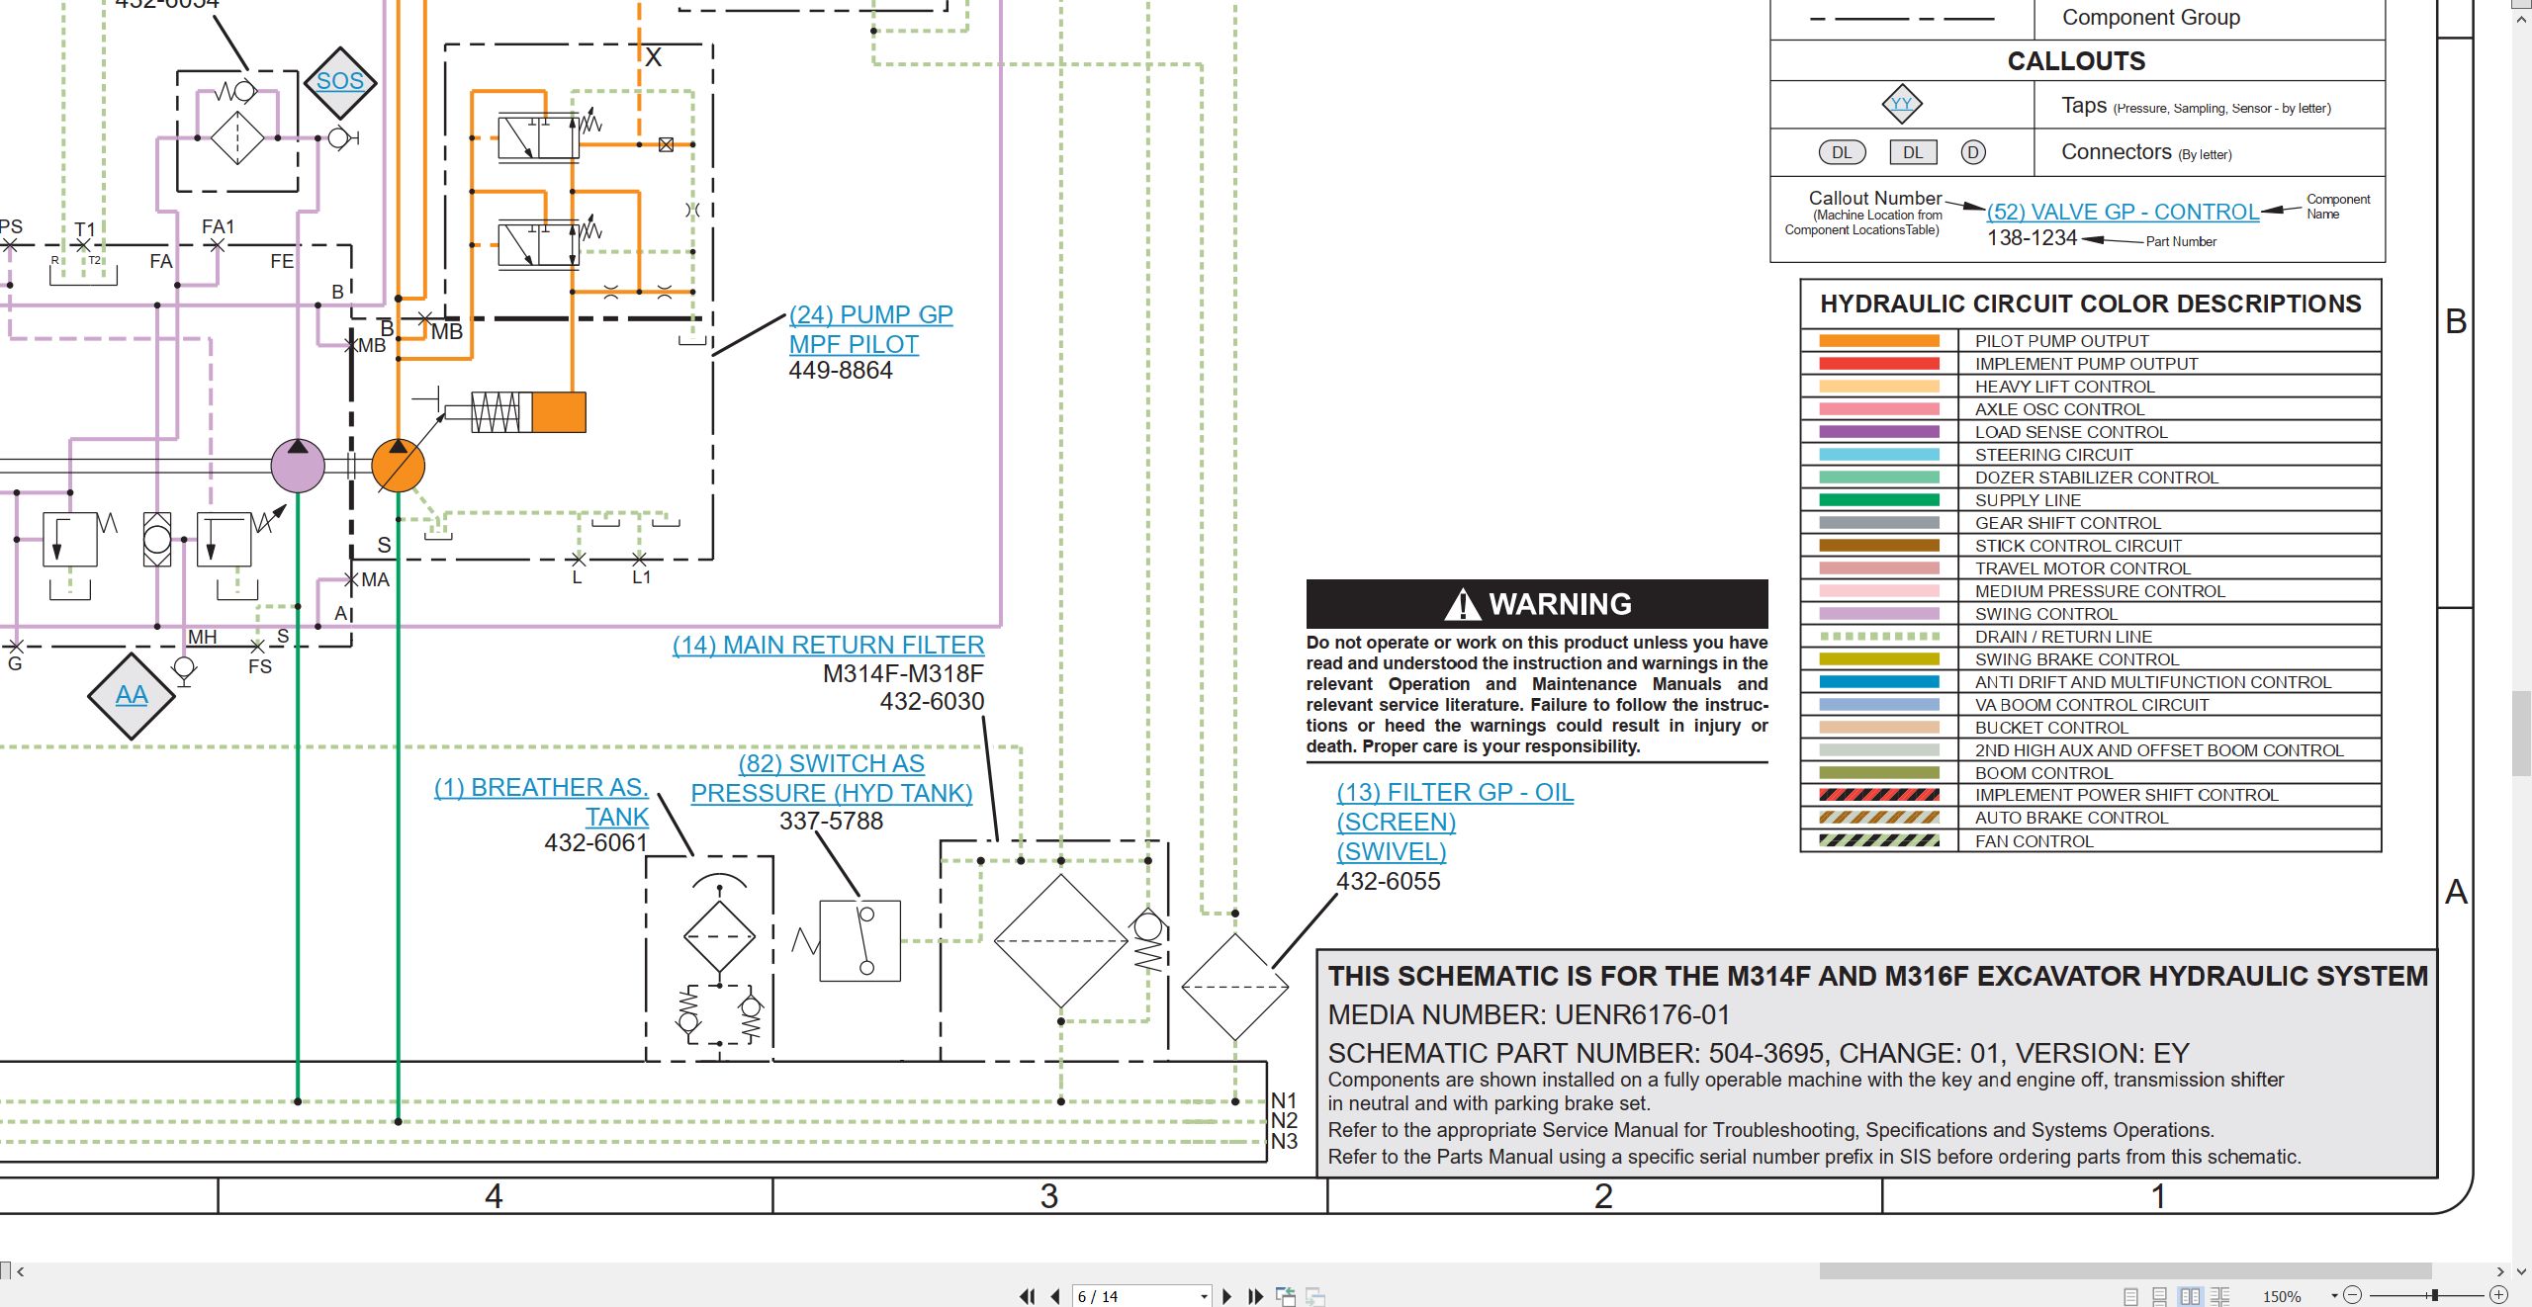This screenshot has width=2532, height=1307.
Task: Click the horizontal scrollbar right arrow
Action: 2500,1271
